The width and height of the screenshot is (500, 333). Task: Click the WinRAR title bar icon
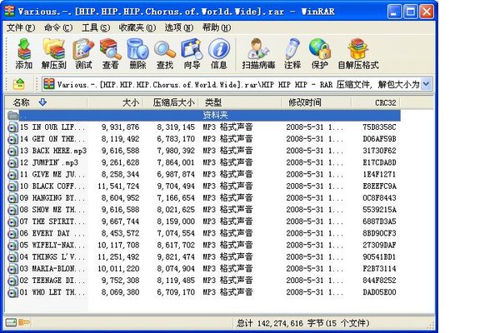(9, 11)
